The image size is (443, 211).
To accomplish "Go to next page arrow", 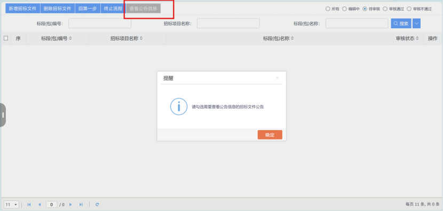I will (x=70, y=205).
